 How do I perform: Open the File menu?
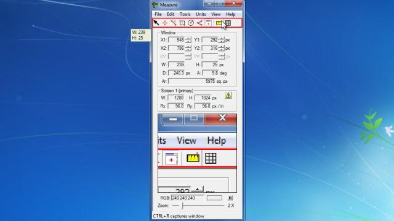[158, 14]
